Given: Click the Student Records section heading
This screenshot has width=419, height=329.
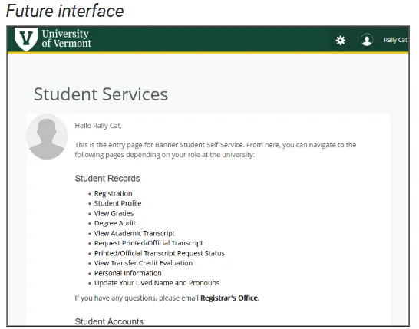Looking at the screenshot, I should coord(107,179).
